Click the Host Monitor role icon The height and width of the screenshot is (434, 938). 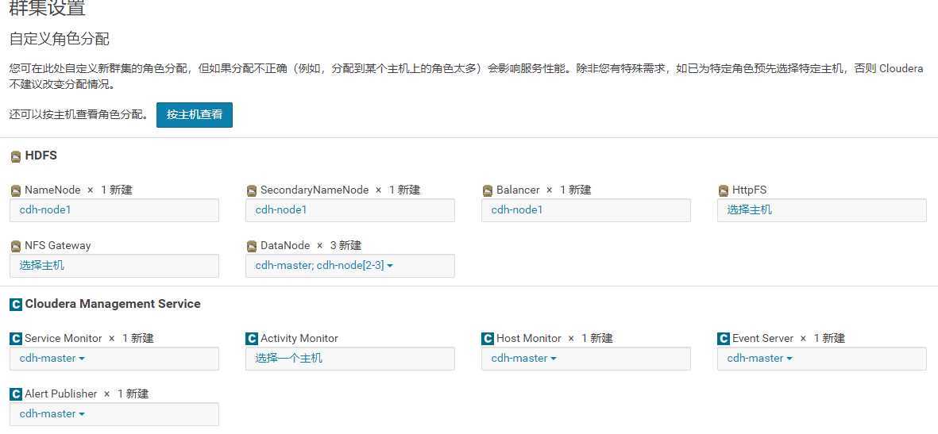(488, 339)
